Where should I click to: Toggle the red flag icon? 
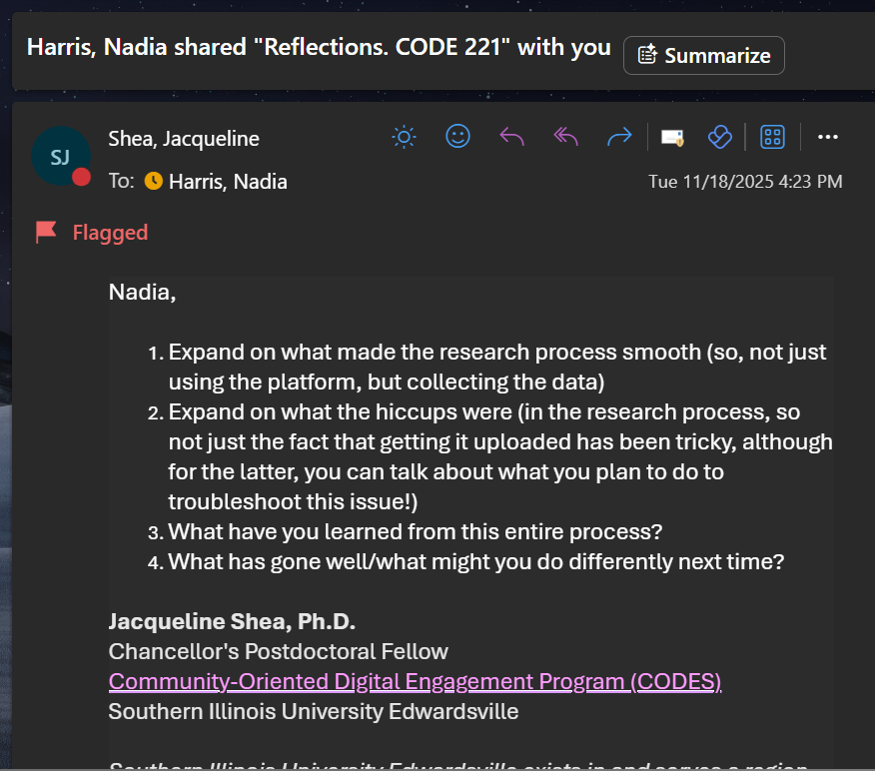[46, 233]
